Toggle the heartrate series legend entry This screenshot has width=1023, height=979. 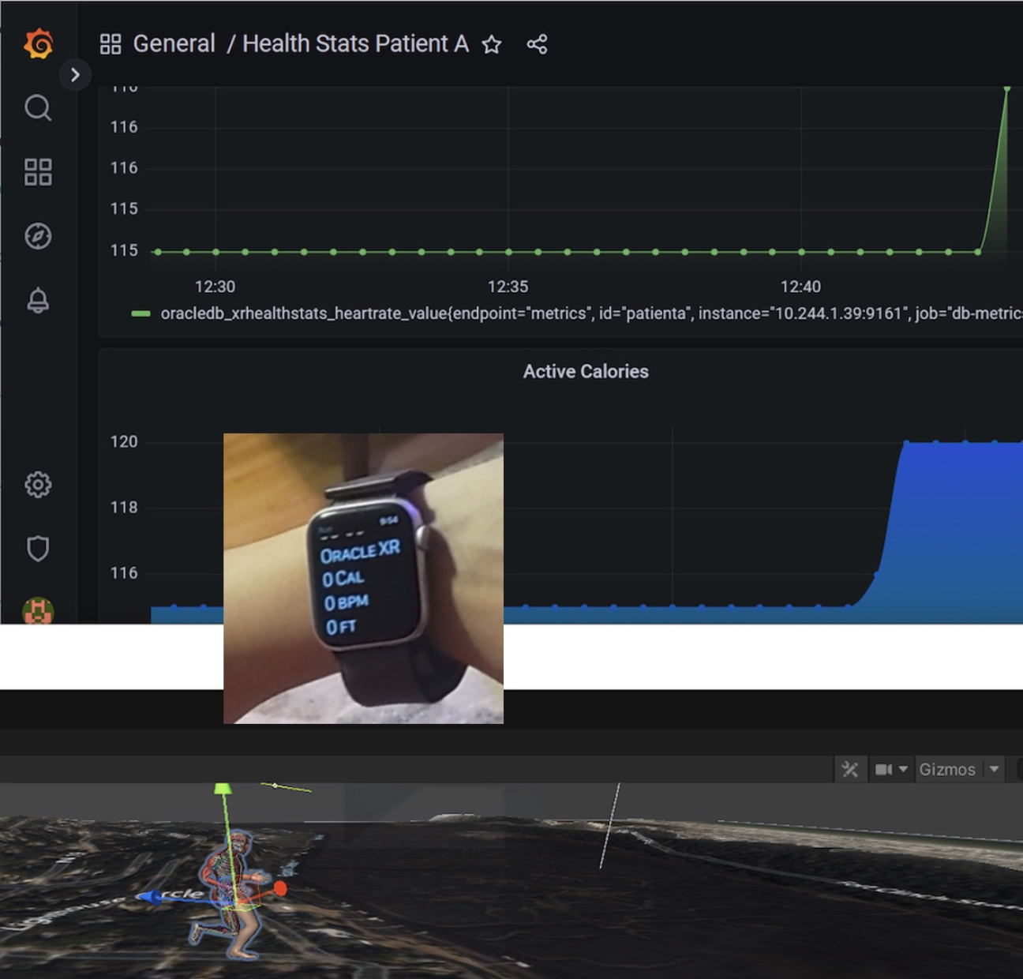tap(576, 313)
